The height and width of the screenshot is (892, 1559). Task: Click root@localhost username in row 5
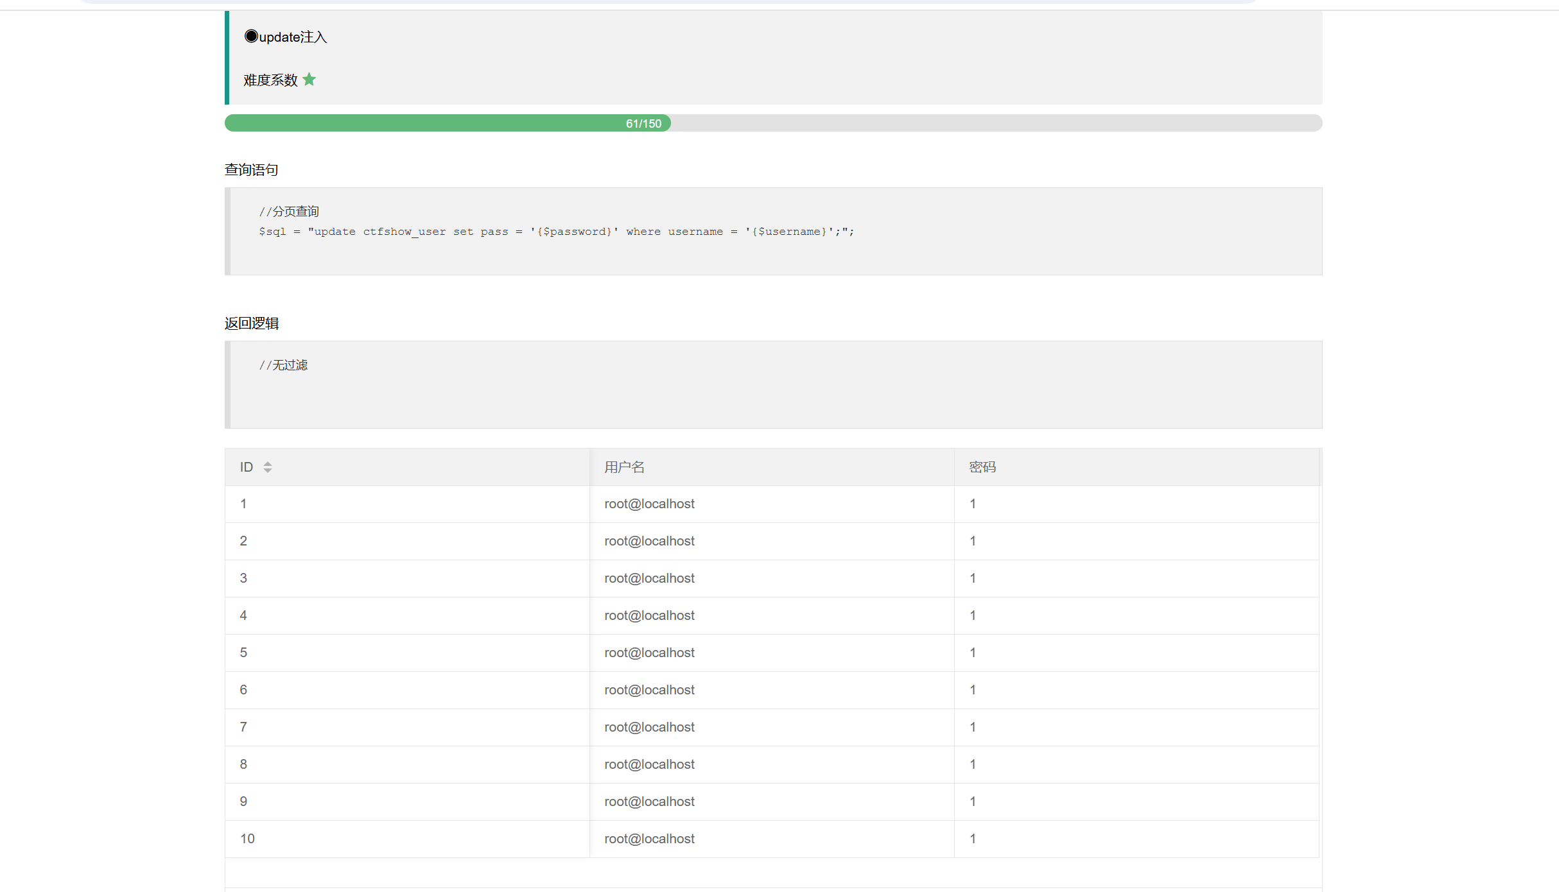coord(649,653)
